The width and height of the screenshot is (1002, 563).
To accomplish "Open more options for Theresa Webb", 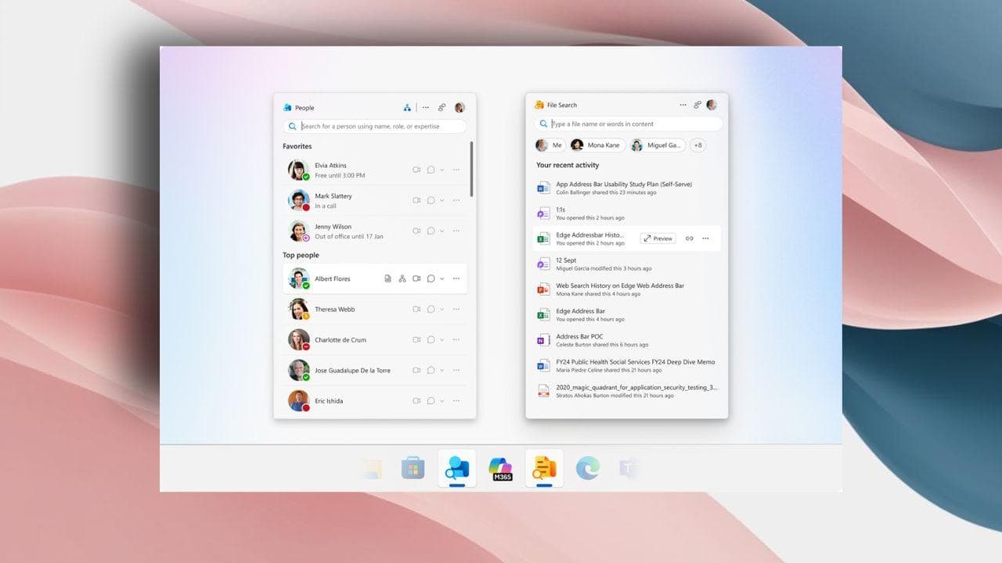I will [456, 310].
